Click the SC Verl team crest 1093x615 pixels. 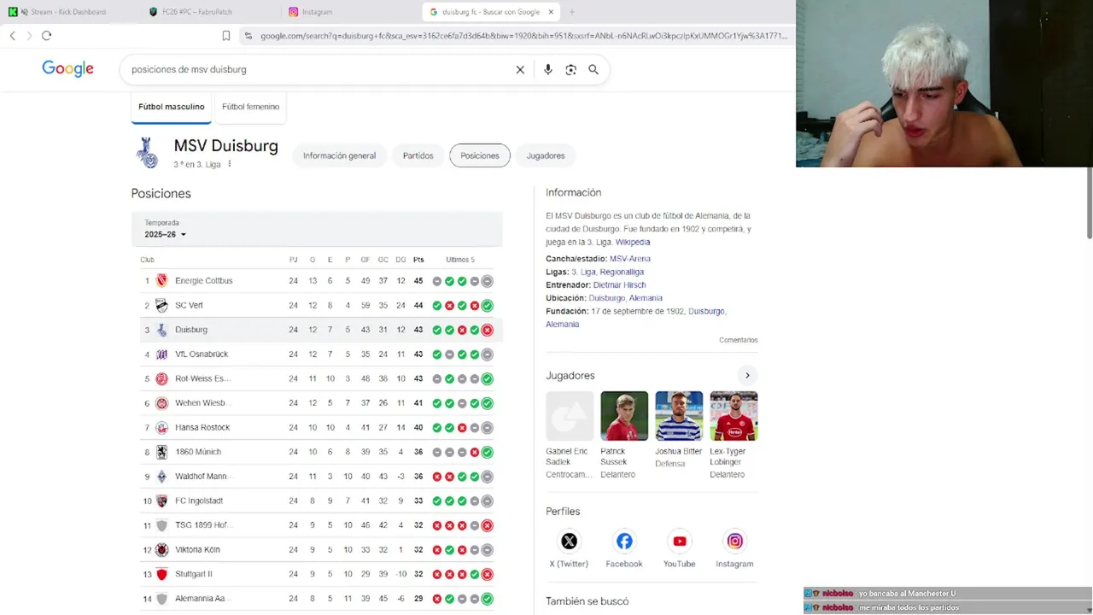[161, 306]
